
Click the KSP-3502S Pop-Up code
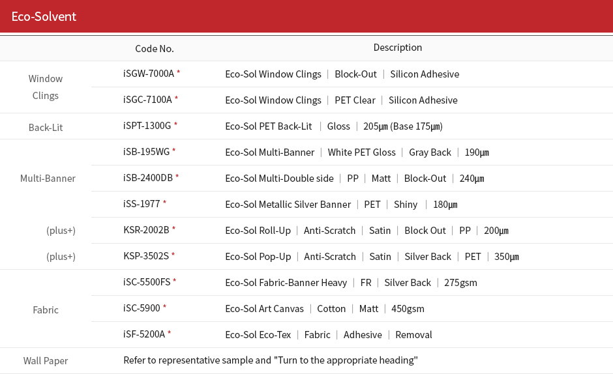click(146, 256)
